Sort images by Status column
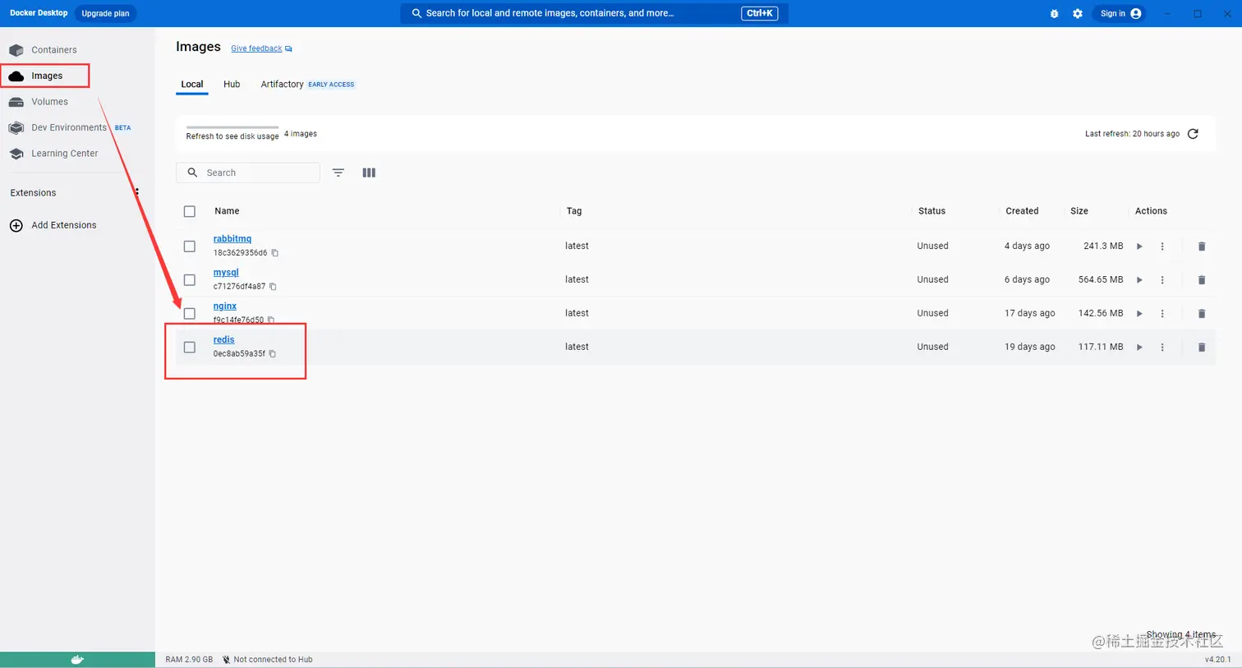Viewport: 1242px width, 668px height. (x=931, y=211)
